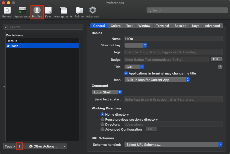Click the minus icon to remove profile
The width and height of the screenshot is (230, 154).
[x=25, y=146]
